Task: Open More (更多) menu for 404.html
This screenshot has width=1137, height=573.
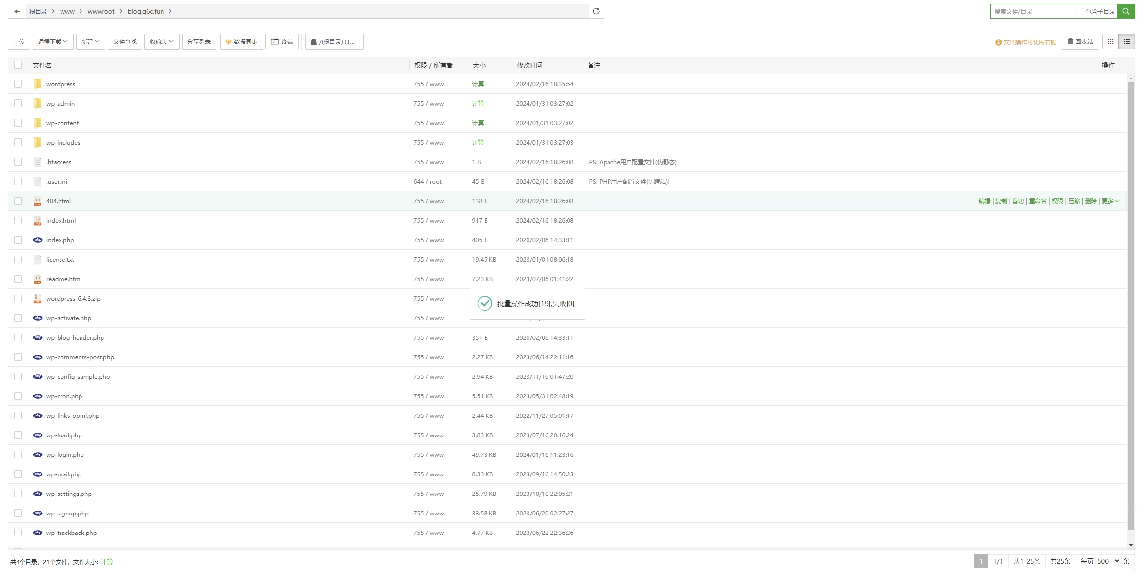Action: (x=1110, y=201)
